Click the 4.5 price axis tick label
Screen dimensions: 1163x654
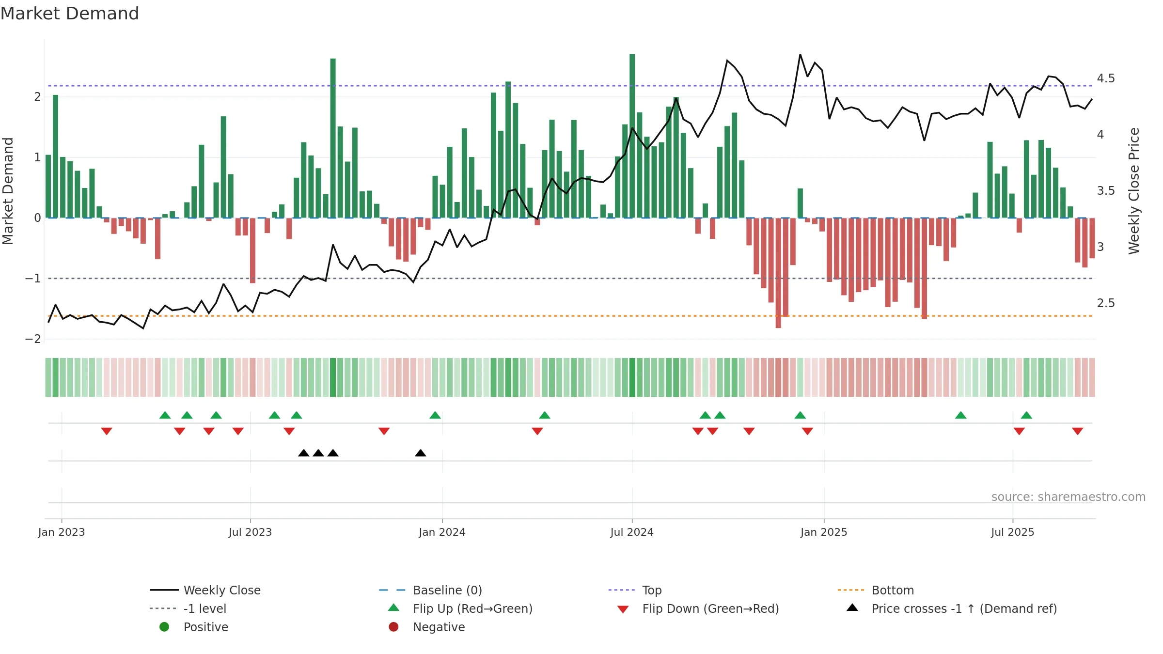pos(1106,78)
